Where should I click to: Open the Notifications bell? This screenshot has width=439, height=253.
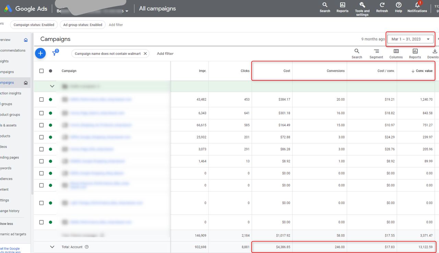417,5
